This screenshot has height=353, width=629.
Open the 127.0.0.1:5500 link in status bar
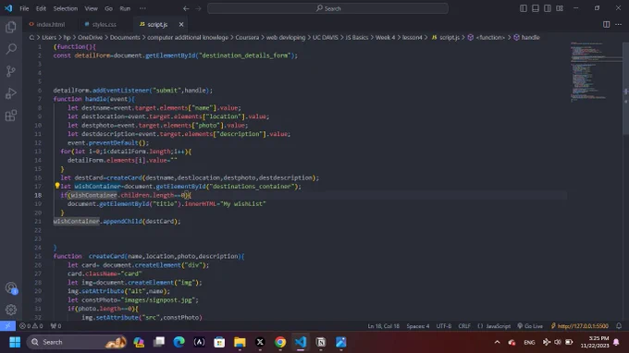point(580,326)
